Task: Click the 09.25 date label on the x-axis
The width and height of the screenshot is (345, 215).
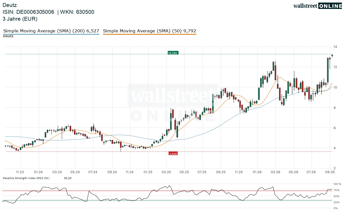Action: click(x=221, y=172)
